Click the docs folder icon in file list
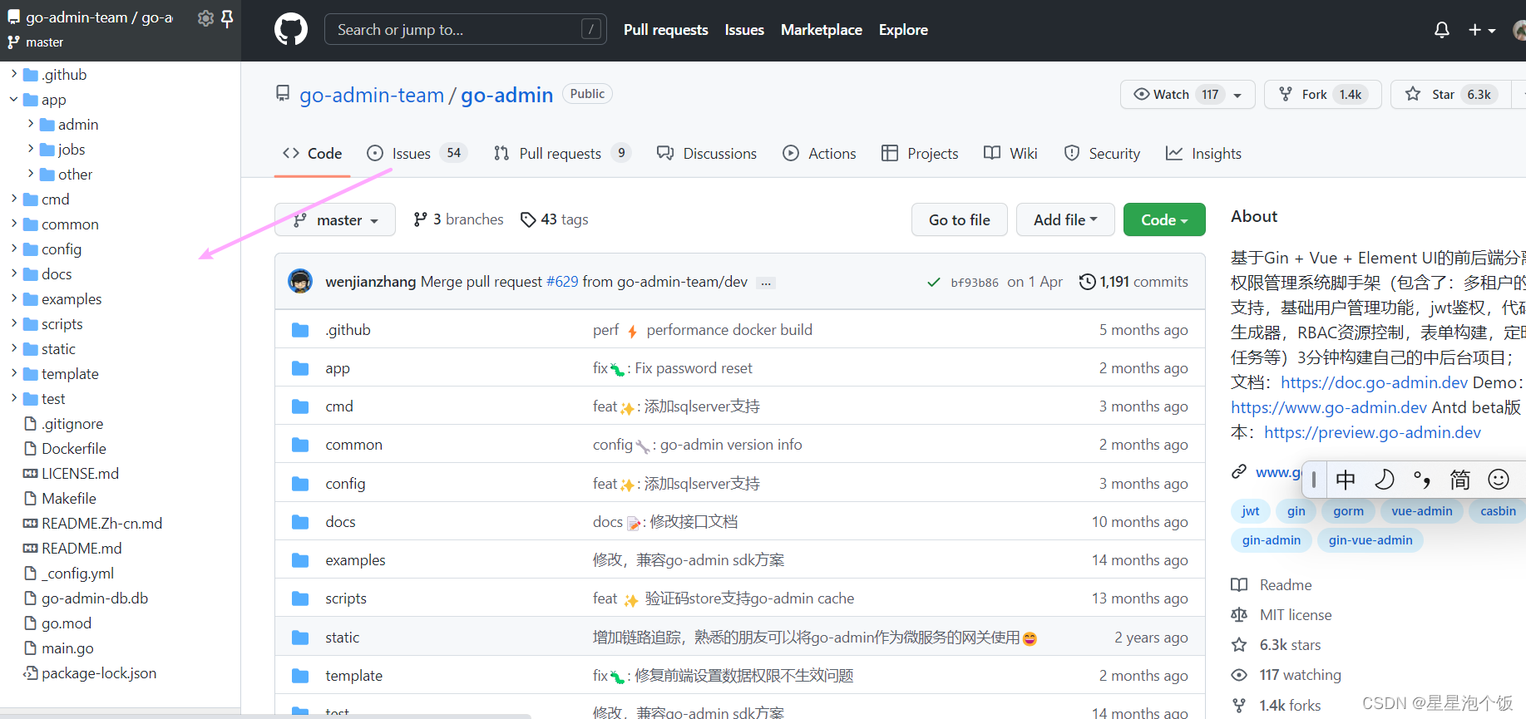 (300, 522)
